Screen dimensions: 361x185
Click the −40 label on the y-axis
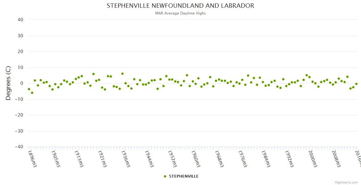pyautogui.click(x=19, y=147)
